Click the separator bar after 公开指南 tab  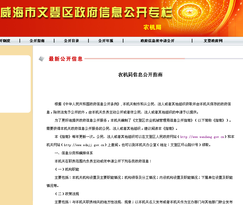pyautogui.click(x=54, y=41)
